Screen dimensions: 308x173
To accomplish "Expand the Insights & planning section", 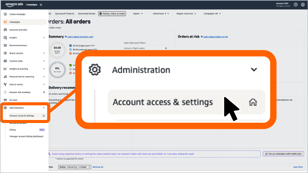I will (44, 69).
